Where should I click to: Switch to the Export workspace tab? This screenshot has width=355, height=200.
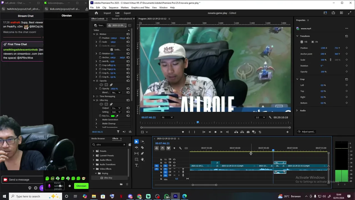(127, 13)
